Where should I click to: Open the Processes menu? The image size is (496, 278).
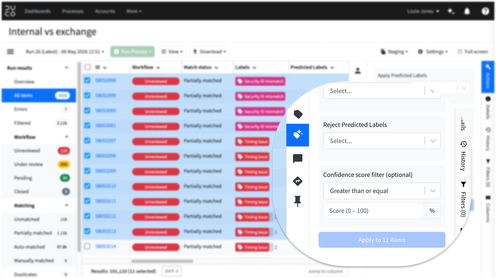73,11
